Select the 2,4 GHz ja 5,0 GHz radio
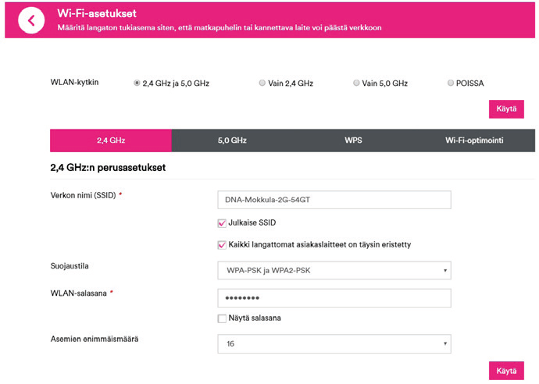 [137, 83]
